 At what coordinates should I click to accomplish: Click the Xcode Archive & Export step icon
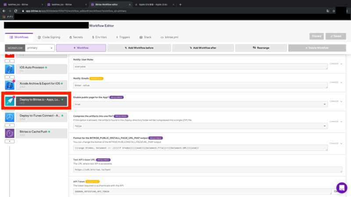click(x=10, y=85)
